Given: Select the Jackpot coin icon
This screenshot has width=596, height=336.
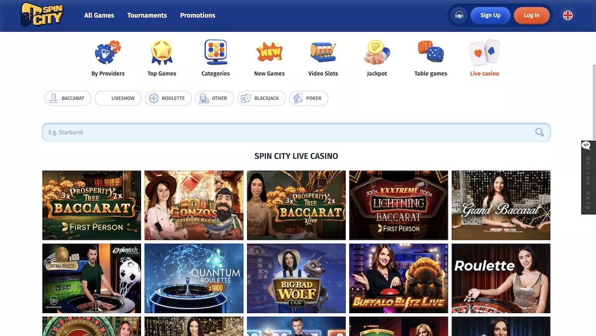Looking at the screenshot, I should [377, 53].
